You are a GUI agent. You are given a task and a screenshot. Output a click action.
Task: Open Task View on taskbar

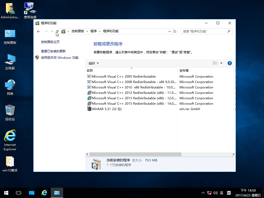pos(19,193)
